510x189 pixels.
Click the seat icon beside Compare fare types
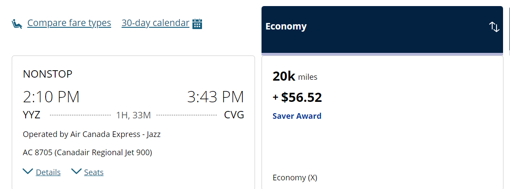[x=17, y=23]
